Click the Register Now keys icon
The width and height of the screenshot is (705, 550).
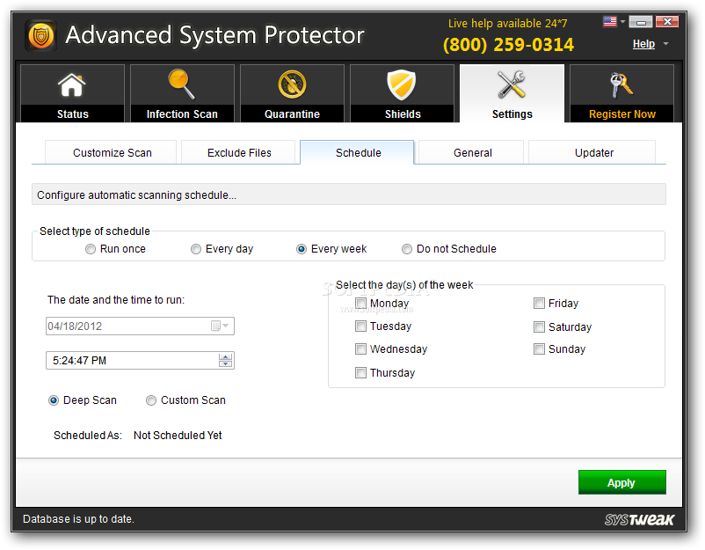(x=621, y=84)
